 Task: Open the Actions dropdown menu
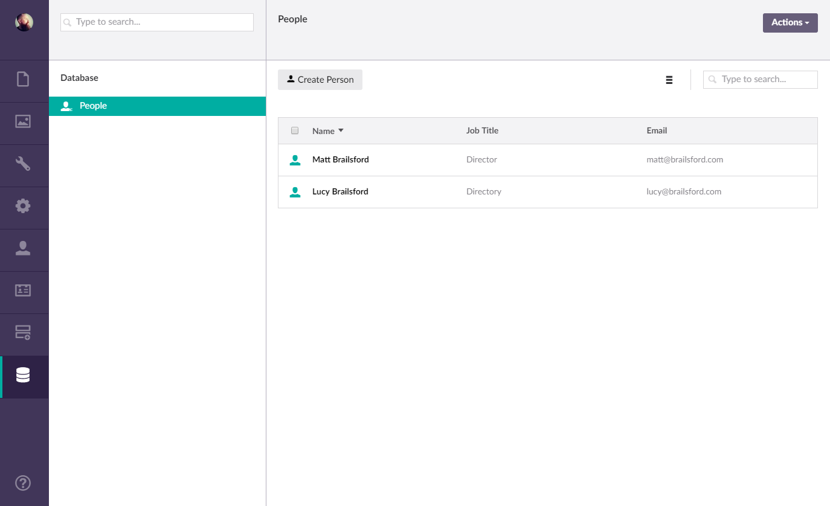790,23
